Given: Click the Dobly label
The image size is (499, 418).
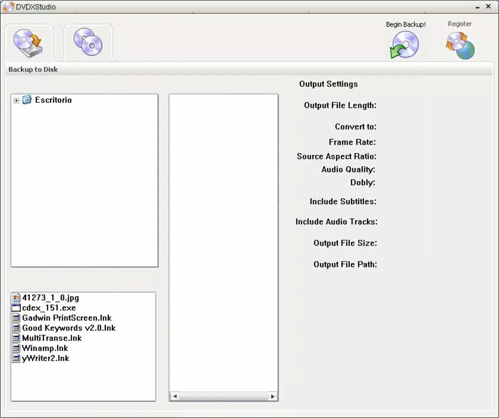Looking at the screenshot, I should pyautogui.click(x=363, y=182).
